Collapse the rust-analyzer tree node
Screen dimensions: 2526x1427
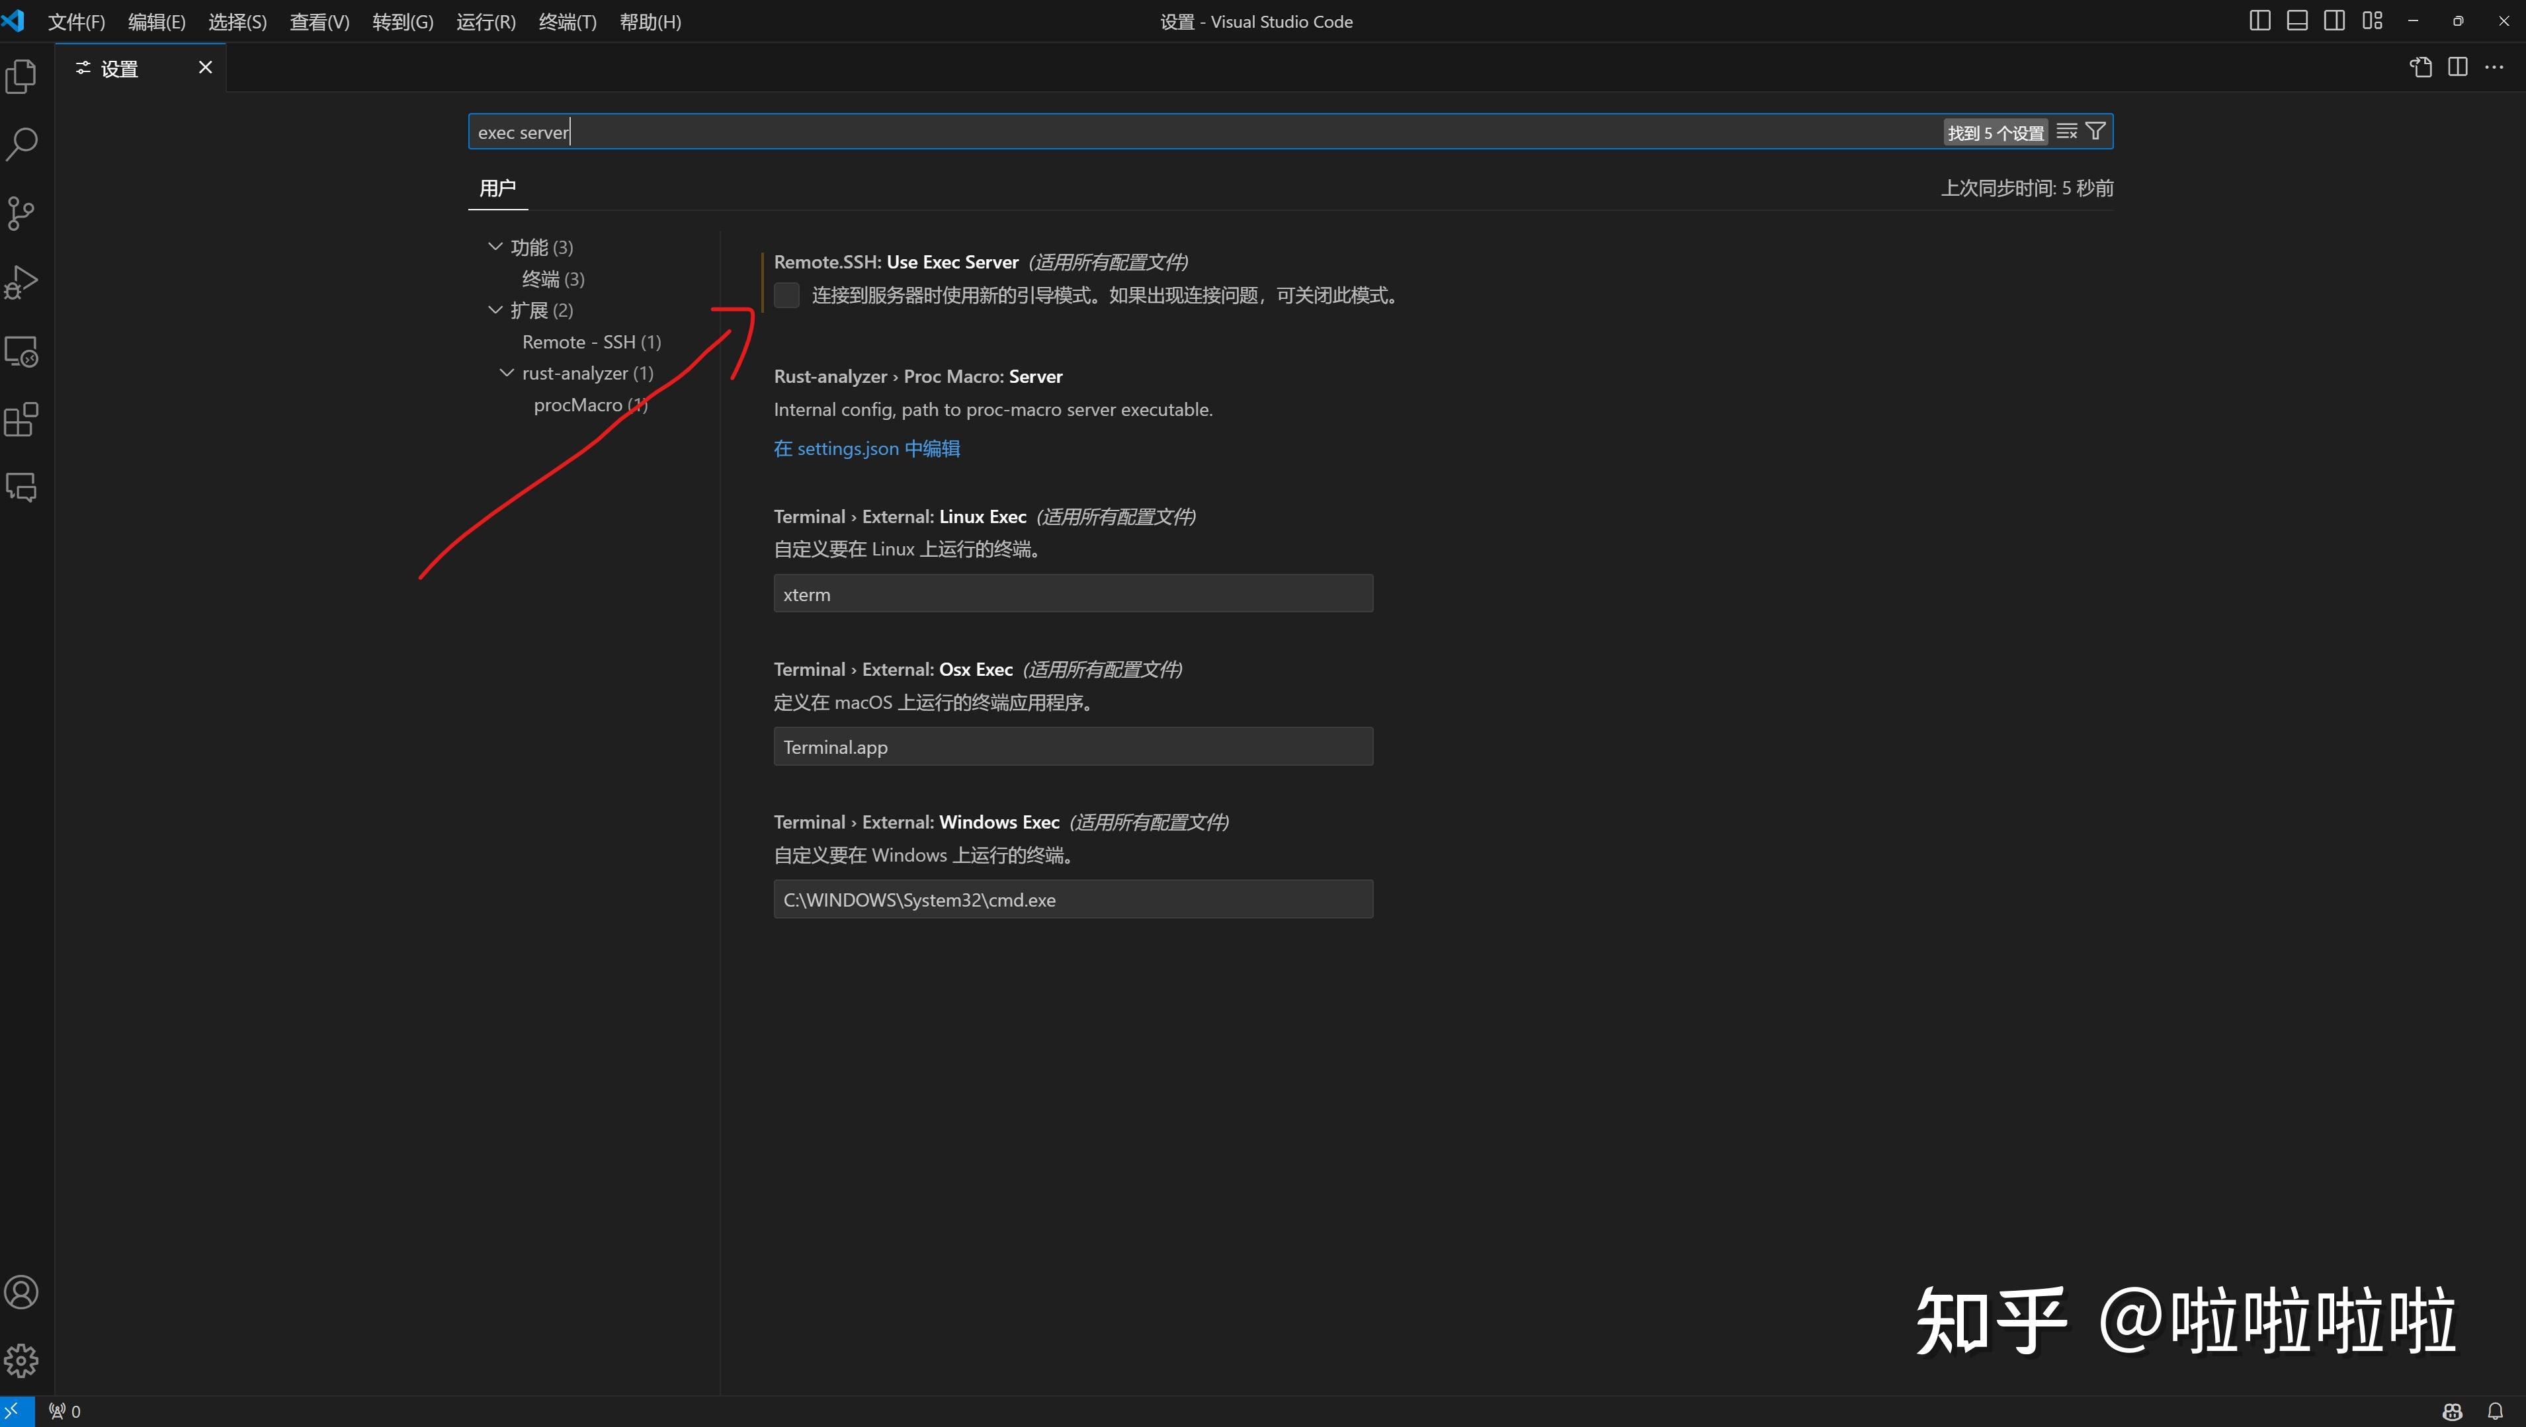tap(507, 372)
